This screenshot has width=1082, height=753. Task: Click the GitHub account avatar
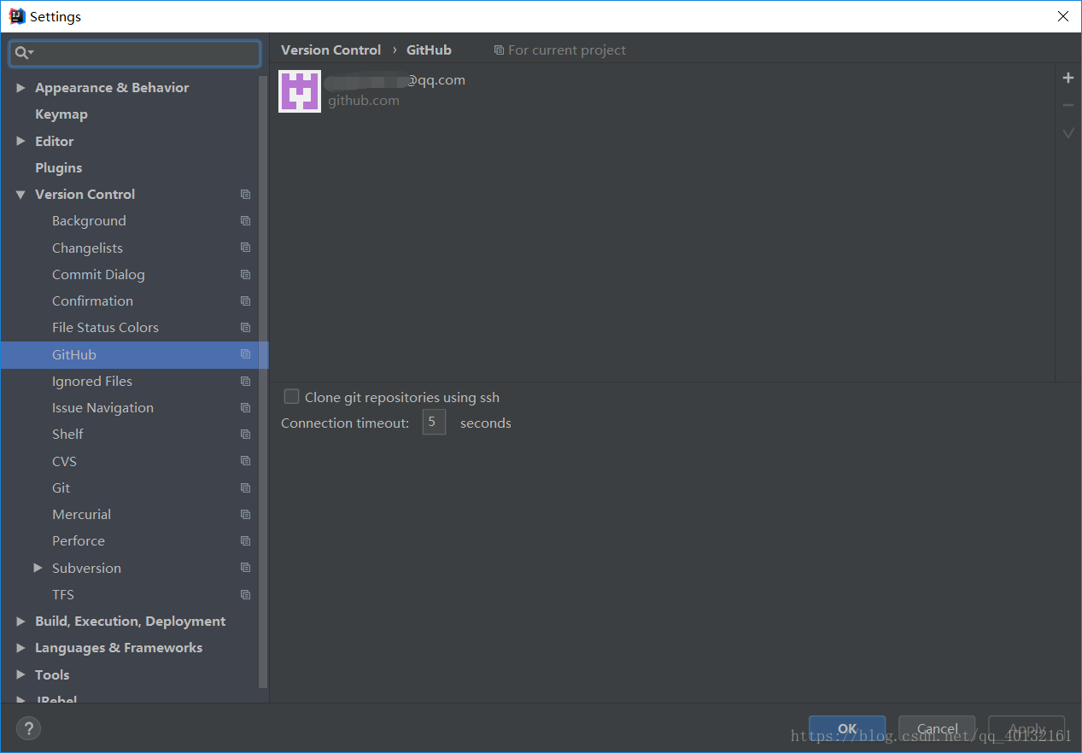[300, 91]
